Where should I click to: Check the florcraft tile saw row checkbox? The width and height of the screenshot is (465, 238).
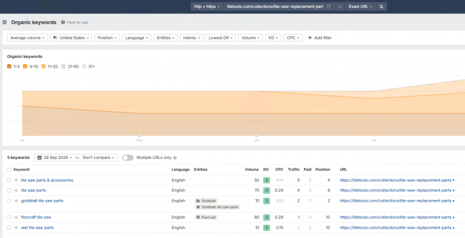pyautogui.click(x=9, y=217)
